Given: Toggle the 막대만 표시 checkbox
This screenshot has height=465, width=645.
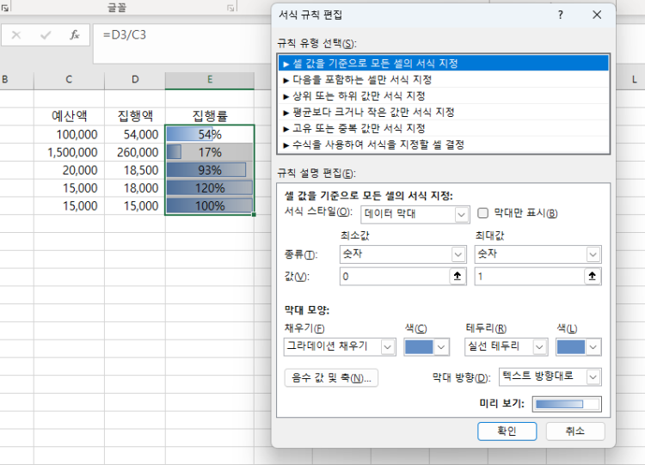Looking at the screenshot, I should 483,213.
